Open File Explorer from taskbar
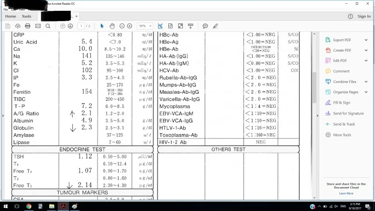This screenshot has width=375, height=211. (x=52, y=206)
